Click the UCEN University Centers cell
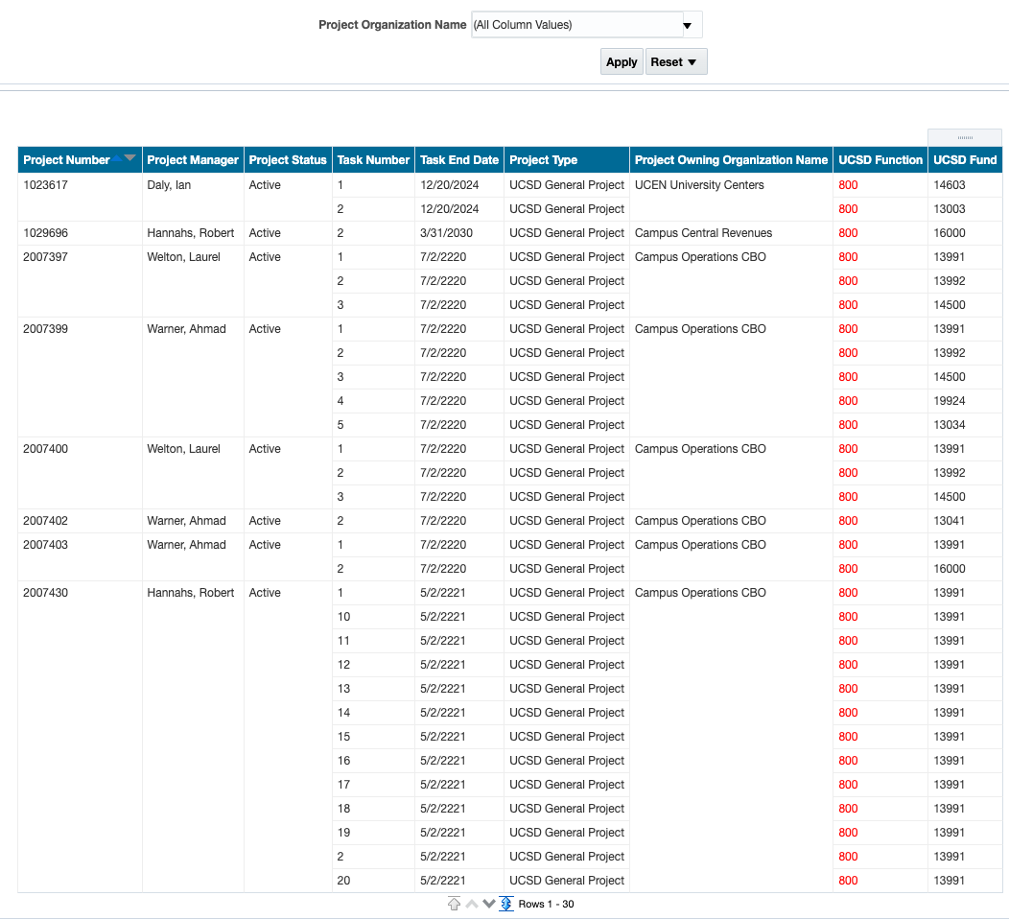1009x920 pixels. [x=699, y=185]
